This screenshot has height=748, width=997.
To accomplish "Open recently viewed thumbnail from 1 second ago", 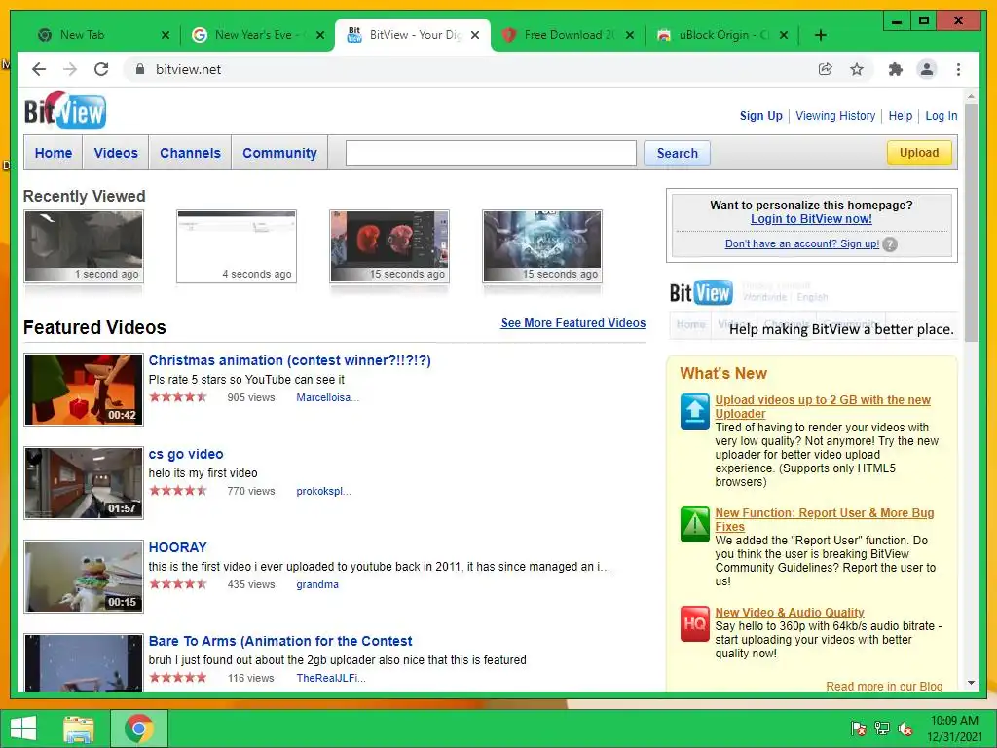I will pos(84,246).
